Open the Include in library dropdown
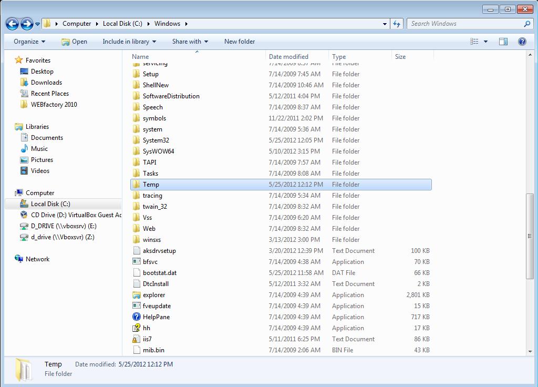The image size is (538, 387). click(129, 41)
